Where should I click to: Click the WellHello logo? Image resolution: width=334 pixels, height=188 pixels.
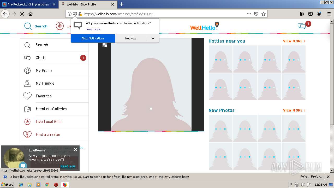(x=204, y=26)
